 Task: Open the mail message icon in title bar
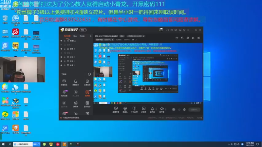[172, 30]
